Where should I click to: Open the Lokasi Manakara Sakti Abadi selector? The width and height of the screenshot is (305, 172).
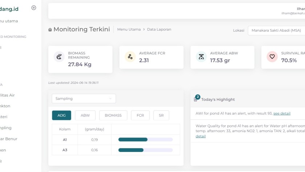[x=276, y=31]
